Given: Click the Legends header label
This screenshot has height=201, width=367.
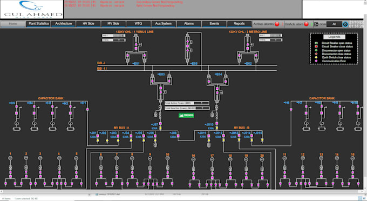Looking at the screenshot, I should click(x=334, y=37).
